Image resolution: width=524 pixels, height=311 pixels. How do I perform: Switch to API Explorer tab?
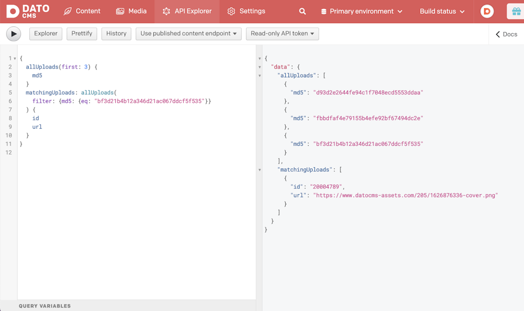(187, 12)
